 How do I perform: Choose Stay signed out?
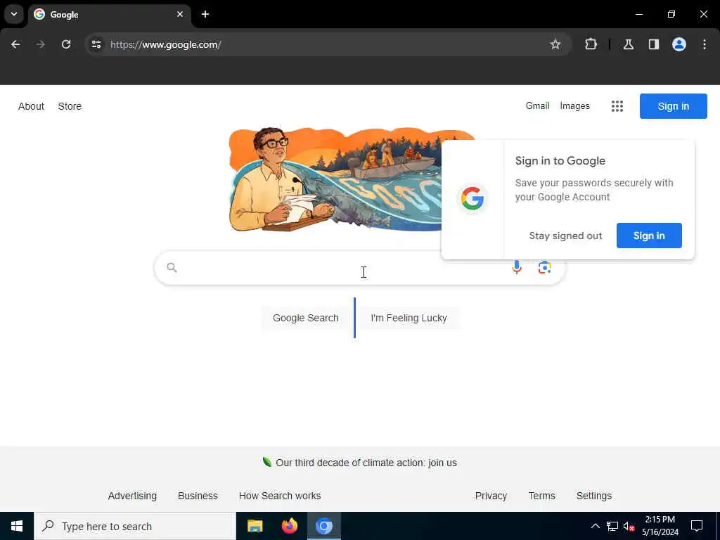565,236
